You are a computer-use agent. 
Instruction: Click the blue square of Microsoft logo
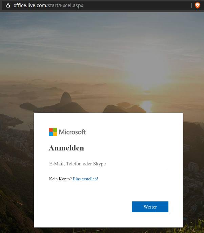[51, 134]
